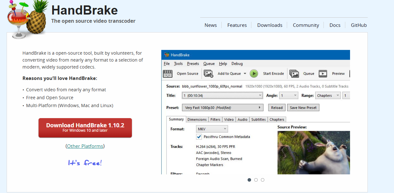This screenshot has width=394, height=193.
Task: Select the third carousel dot
Action: [262, 180]
